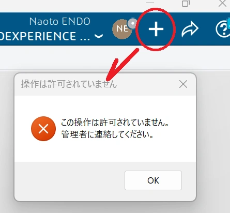230x213 pixels.
Task: Restore down the application window
Action: pos(186,3)
